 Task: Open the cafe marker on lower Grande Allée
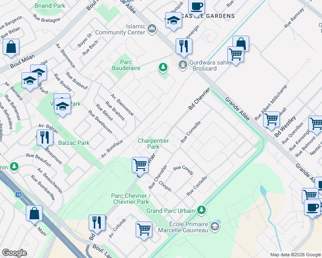tap(312, 208)
